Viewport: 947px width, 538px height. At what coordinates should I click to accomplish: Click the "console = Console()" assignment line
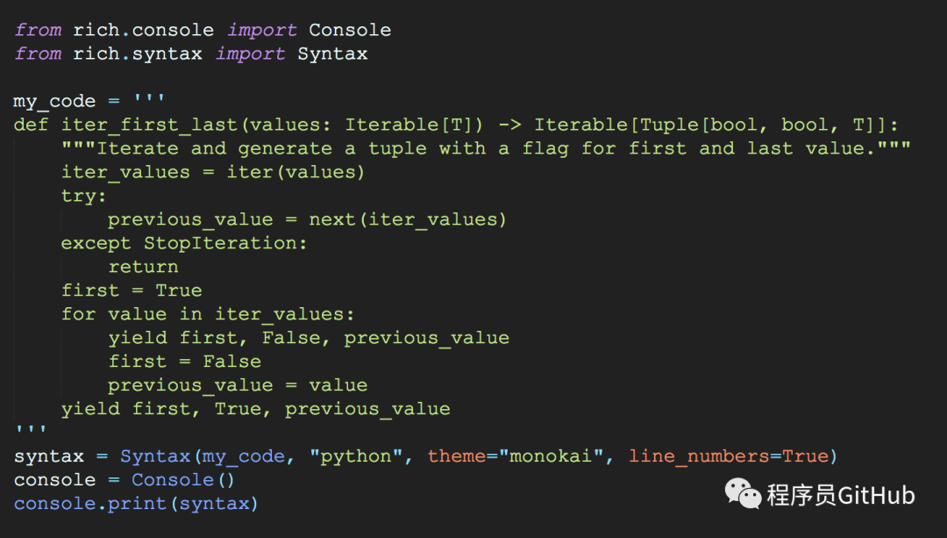click(125, 480)
